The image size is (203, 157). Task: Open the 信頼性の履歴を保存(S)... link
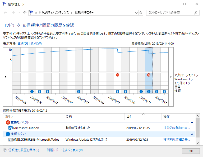pyautogui.click(x=25, y=150)
